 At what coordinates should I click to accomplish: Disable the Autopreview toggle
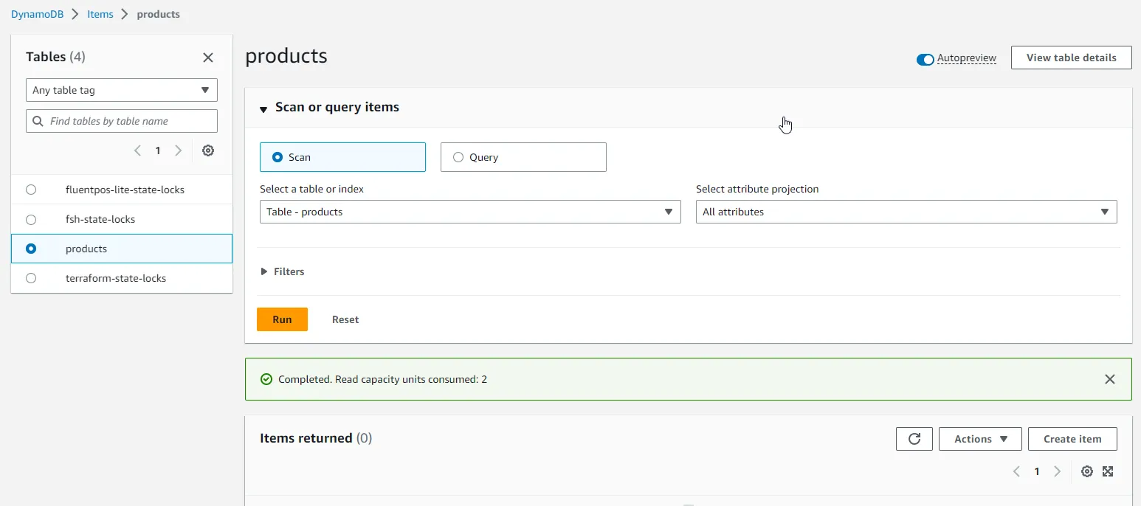925,58
